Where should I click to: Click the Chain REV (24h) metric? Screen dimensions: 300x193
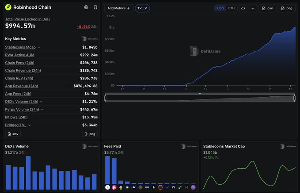click(19, 78)
